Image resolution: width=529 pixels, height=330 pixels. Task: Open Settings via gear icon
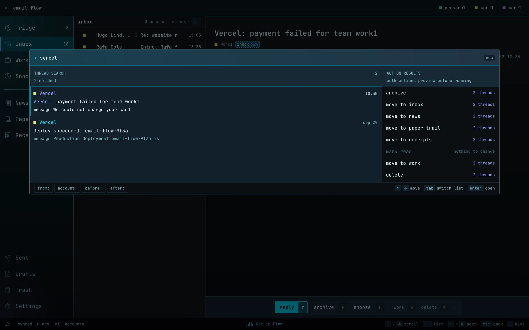click(x=8, y=306)
